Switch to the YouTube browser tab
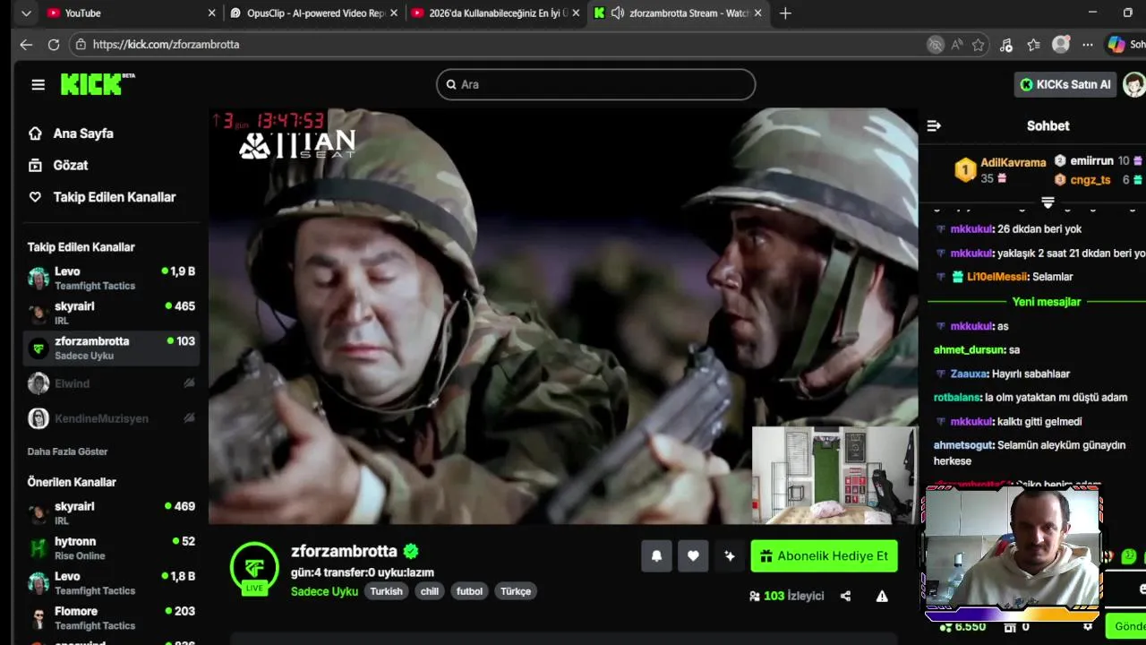 (130, 13)
